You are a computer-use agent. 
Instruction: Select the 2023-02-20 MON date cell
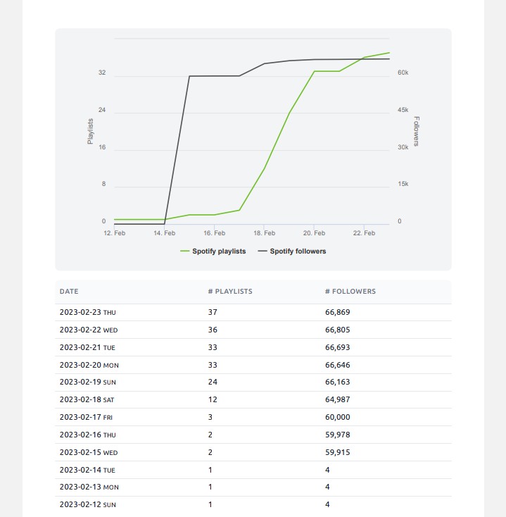click(x=89, y=365)
